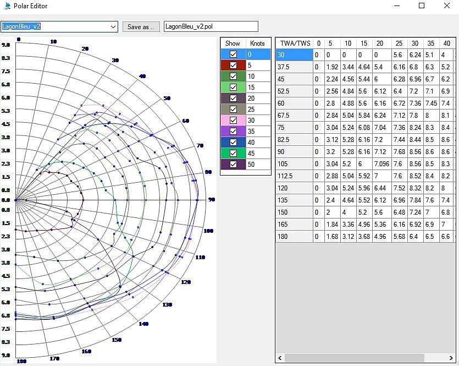
Task: Click the 8.44 cell in row 82.5
Action: pos(416,139)
